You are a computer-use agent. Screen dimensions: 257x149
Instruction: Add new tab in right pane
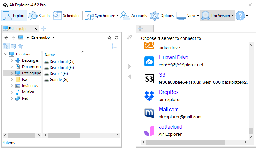coord(140,28)
